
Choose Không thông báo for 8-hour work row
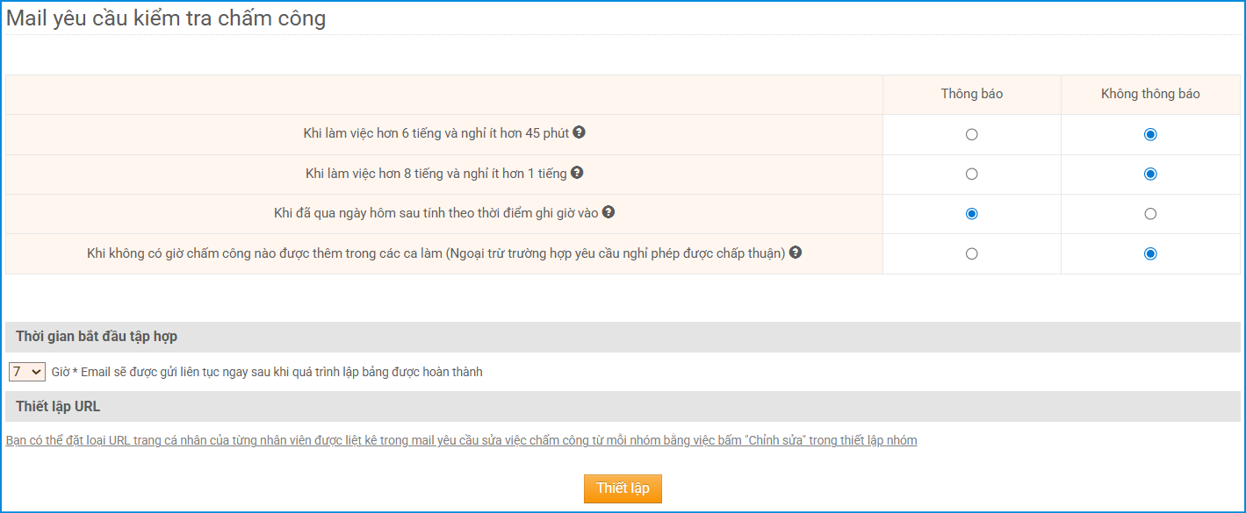[1150, 174]
